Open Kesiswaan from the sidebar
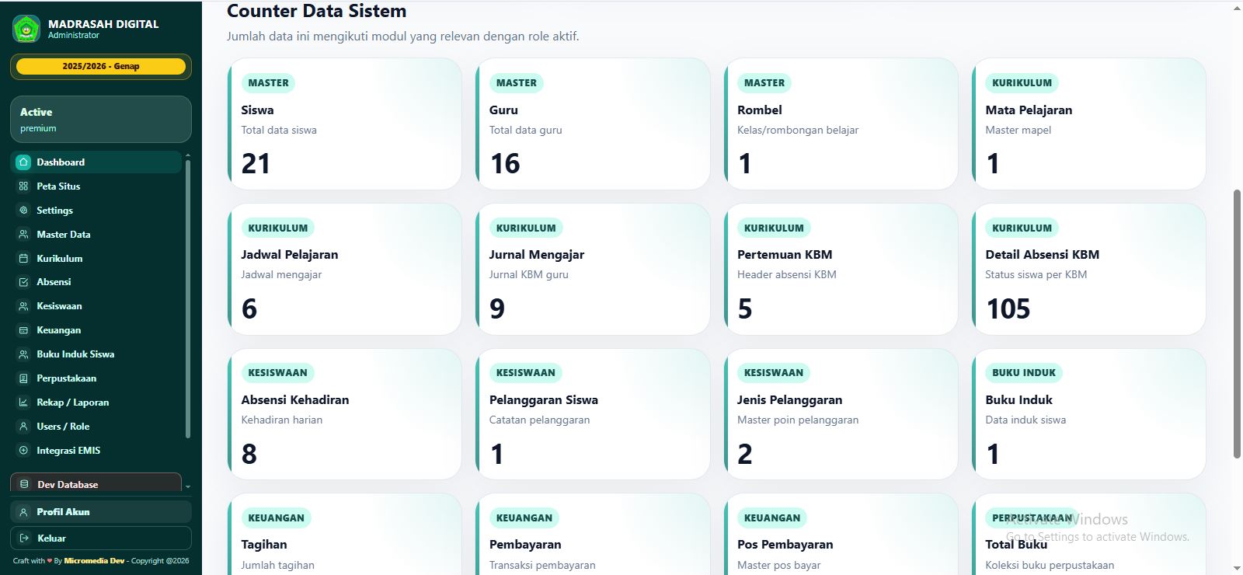The height and width of the screenshot is (575, 1243). click(x=96, y=306)
